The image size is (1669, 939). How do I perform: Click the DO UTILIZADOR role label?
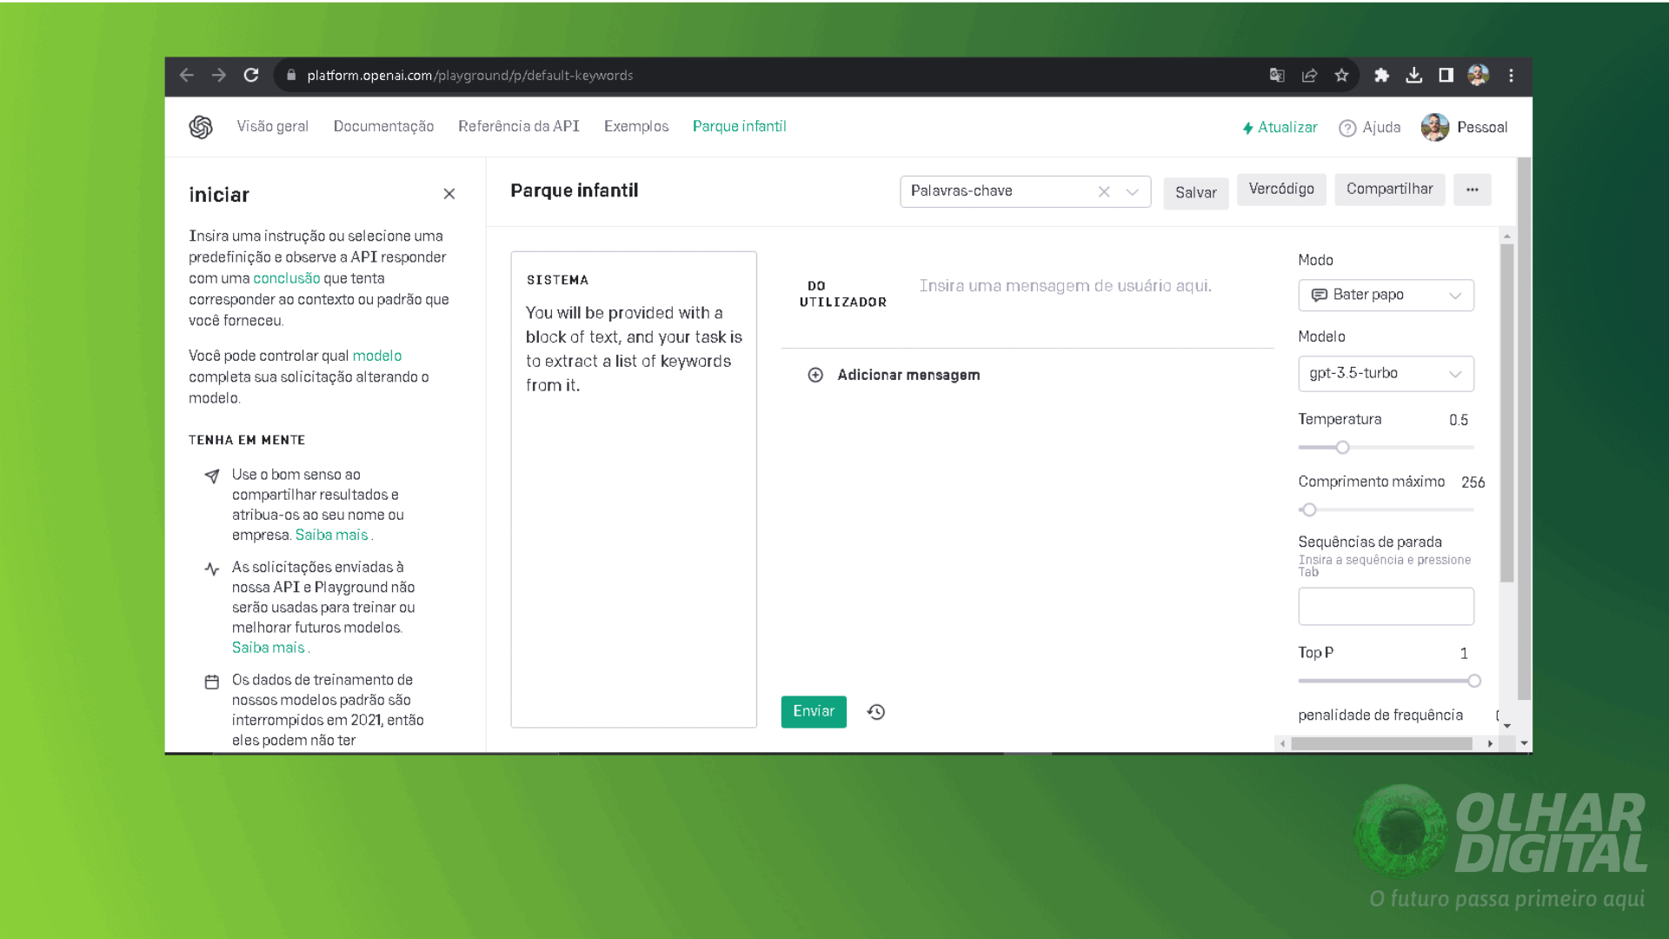(x=843, y=294)
